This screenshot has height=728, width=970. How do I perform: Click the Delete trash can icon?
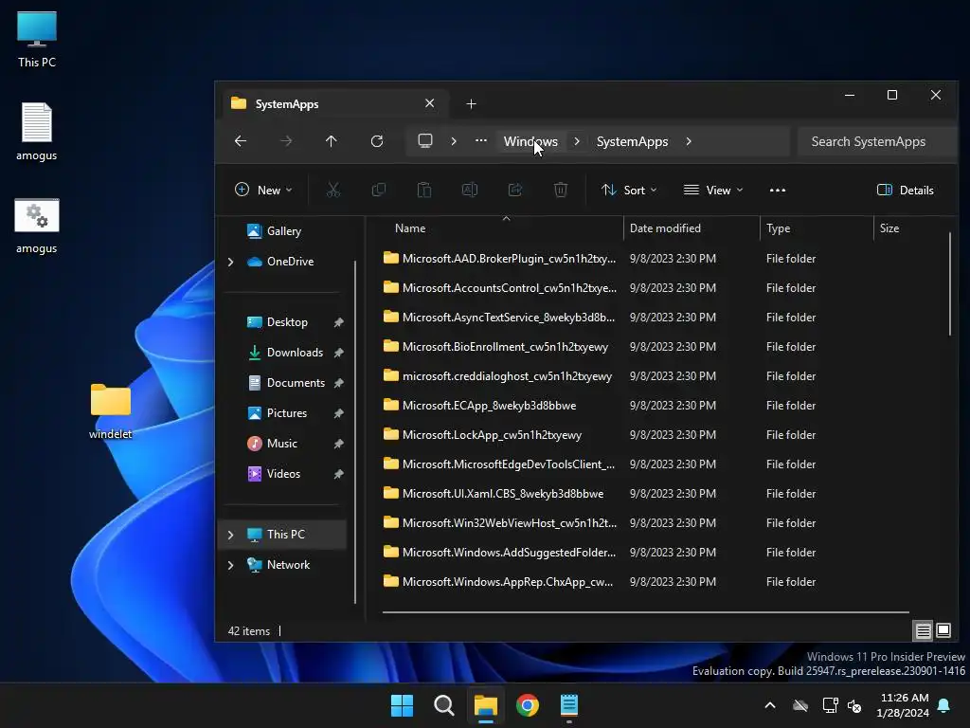561,190
